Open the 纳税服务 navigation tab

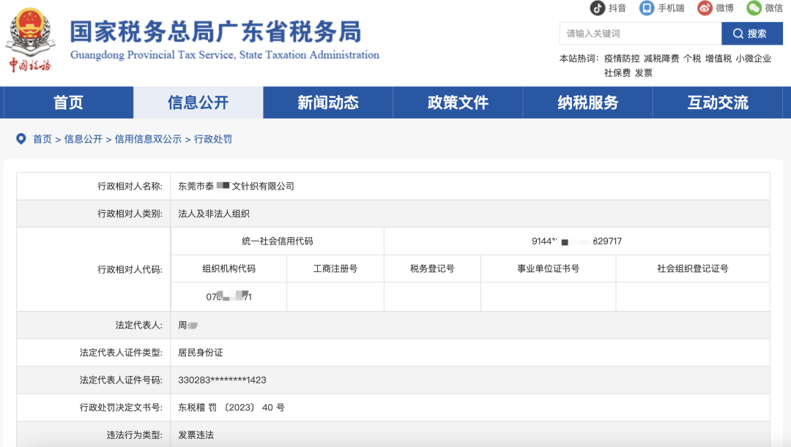[587, 102]
